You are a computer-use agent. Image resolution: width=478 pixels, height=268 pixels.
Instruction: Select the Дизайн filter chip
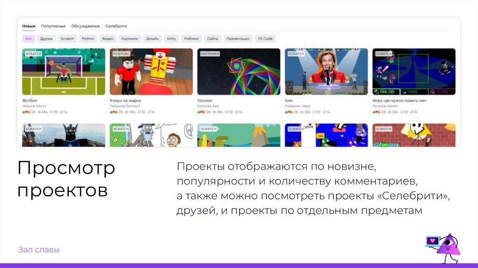[x=152, y=39]
